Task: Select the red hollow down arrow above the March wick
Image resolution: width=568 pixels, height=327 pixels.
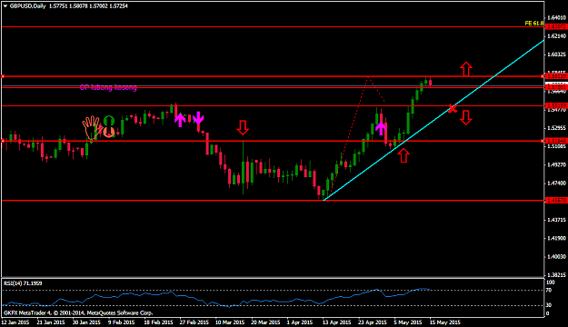Action: [x=243, y=127]
